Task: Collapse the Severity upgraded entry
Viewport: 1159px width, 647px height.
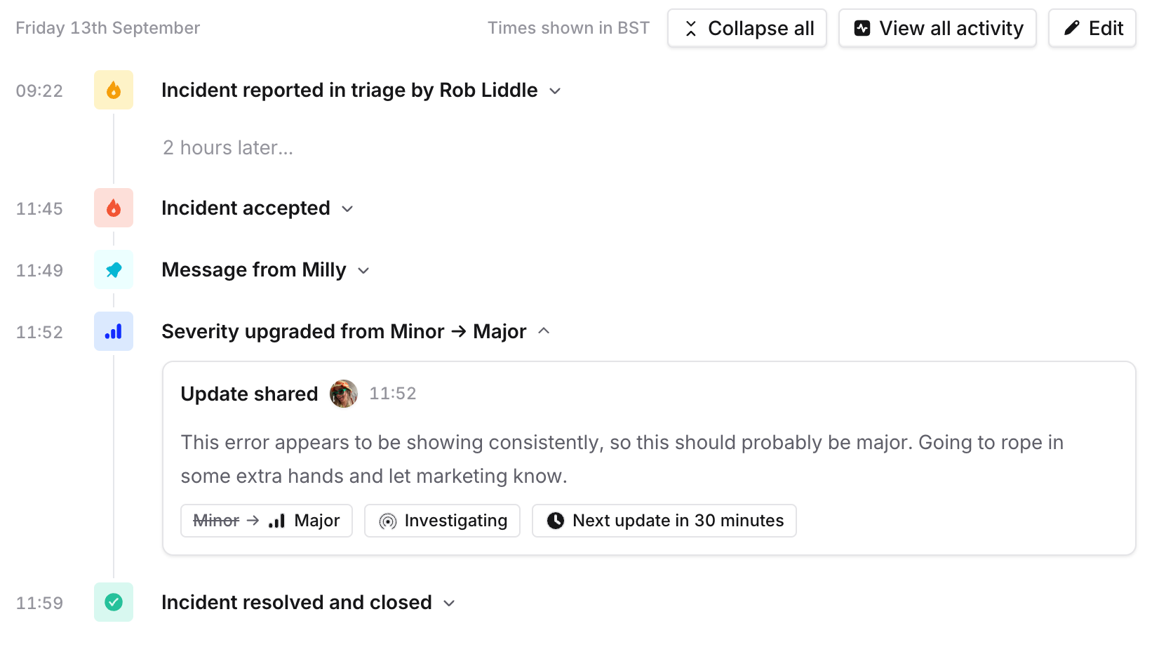Action: click(x=544, y=331)
